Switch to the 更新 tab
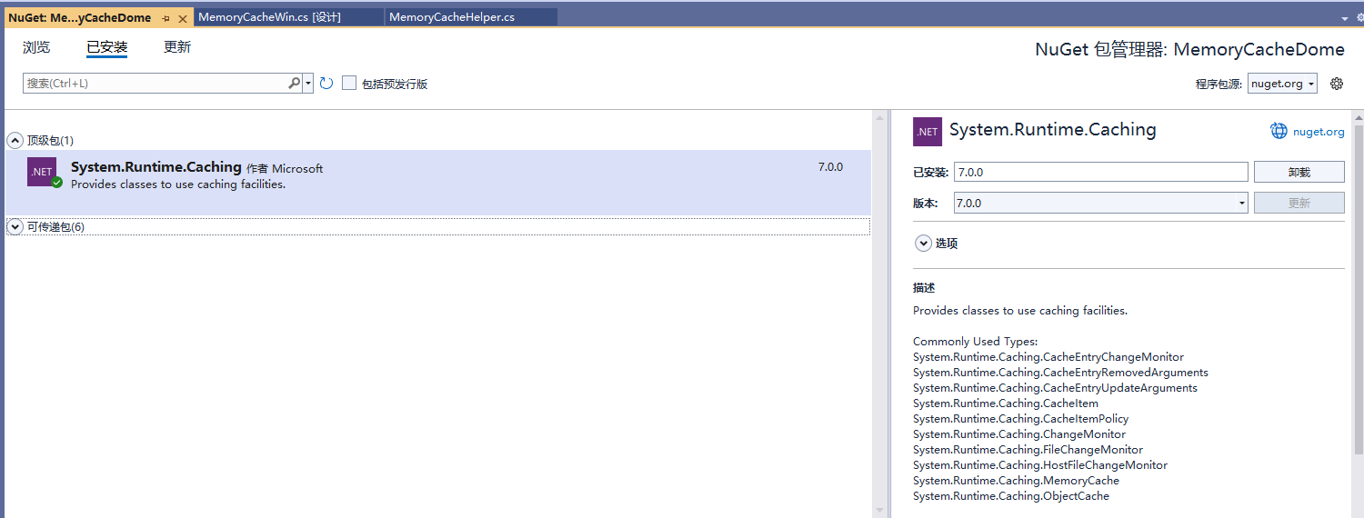Image resolution: width=1364 pixels, height=518 pixels. click(177, 47)
